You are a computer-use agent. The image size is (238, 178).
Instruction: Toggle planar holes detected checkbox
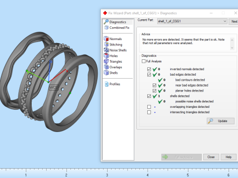pyautogui.click(x=154, y=90)
